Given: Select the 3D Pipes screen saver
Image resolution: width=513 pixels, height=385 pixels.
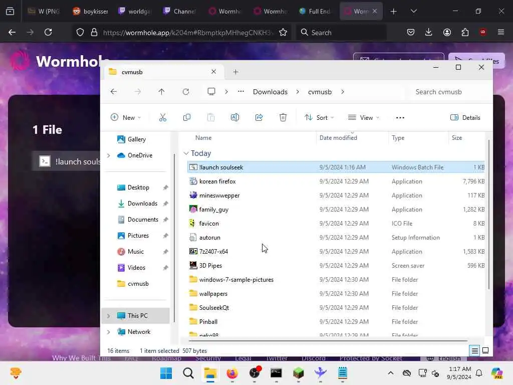Looking at the screenshot, I should click(336, 266).
